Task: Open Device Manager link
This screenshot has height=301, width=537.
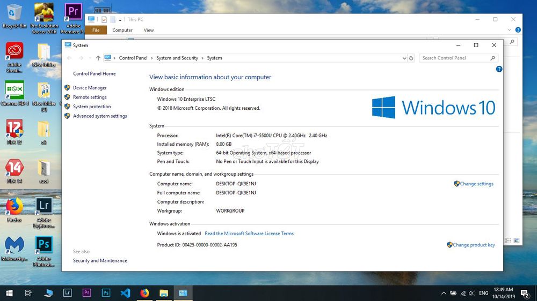Action: coord(90,88)
